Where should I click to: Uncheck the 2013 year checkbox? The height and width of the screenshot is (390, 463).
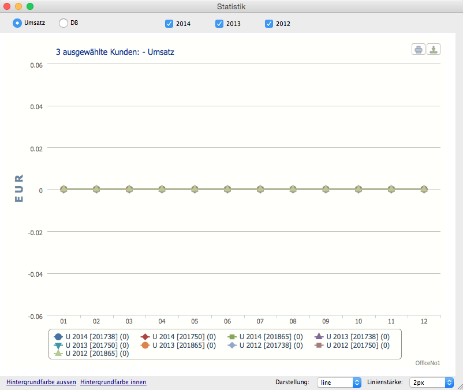(x=219, y=24)
